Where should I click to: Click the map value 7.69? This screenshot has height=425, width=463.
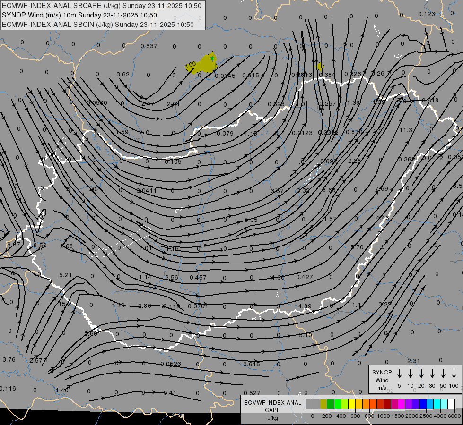[x=382, y=188]
